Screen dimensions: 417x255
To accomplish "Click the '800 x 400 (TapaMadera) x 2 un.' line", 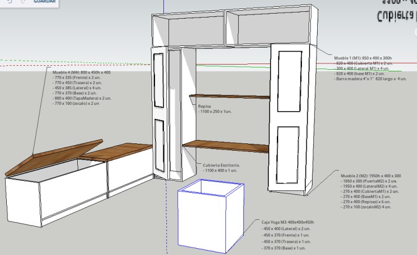I will [82, 98].
